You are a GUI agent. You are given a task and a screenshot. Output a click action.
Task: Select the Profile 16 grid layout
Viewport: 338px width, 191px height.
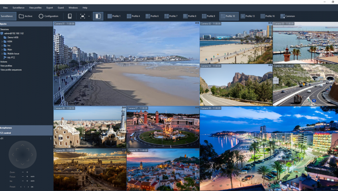tap(267, 16)
